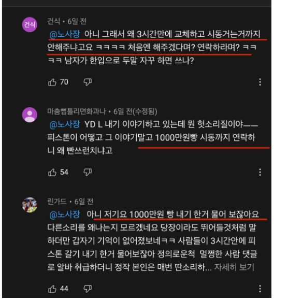This screenshot has width=288, height=300.
Task: Dislike the comment by 린가드
Action: 88,289
